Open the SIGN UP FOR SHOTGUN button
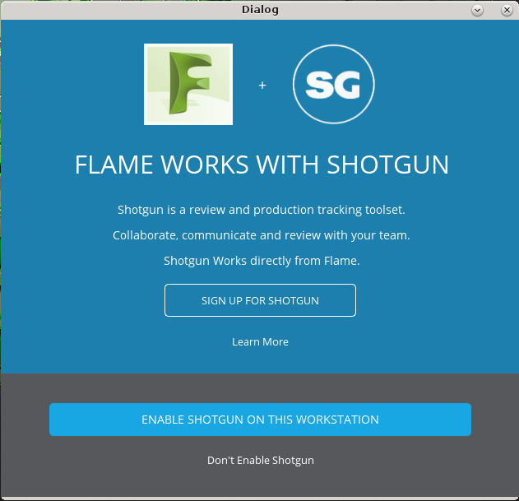 point(260,300)
